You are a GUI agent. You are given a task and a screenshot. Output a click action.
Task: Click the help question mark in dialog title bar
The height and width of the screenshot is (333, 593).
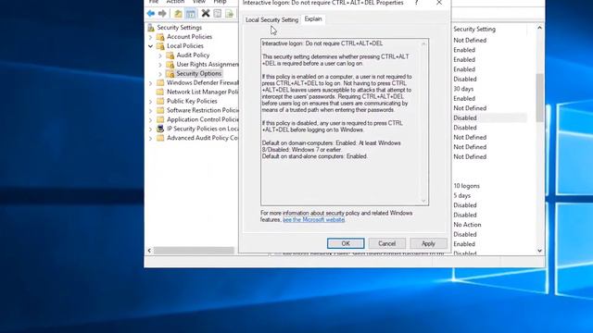[416, 3]
